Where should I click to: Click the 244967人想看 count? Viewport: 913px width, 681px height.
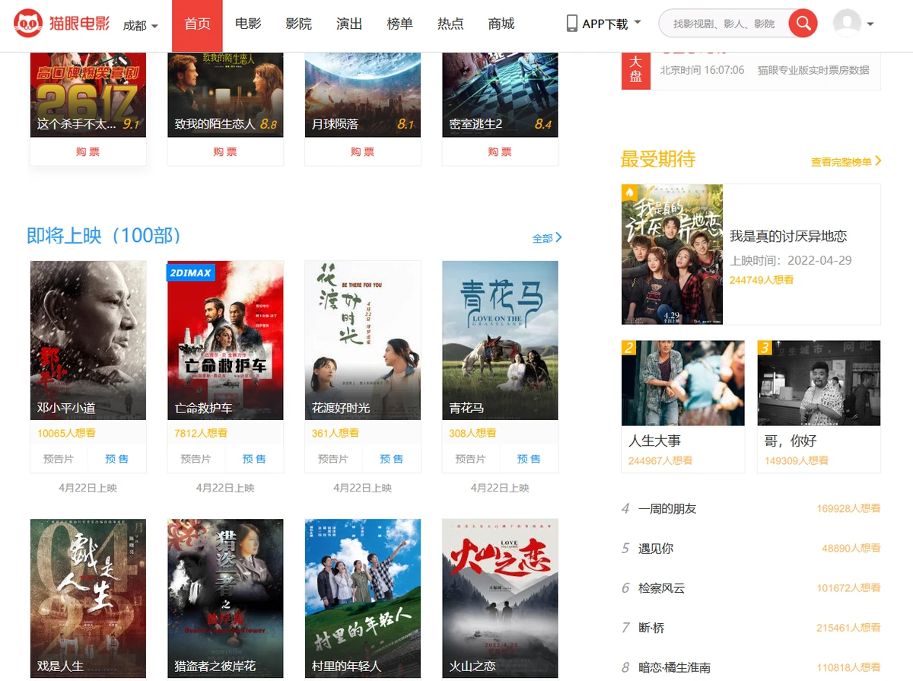(x=660, y=460)
